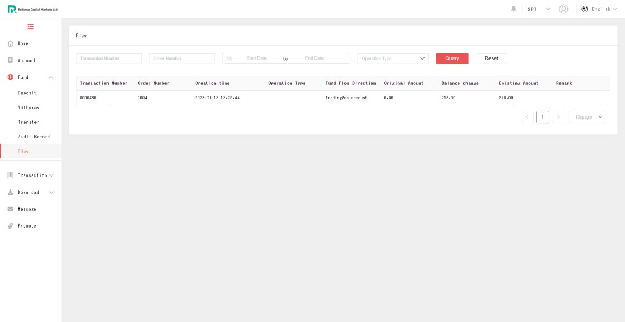Screen dimensions: 625x322
Task: Click the End Date field
Action: pyautogui.click(x=314, y=58)
